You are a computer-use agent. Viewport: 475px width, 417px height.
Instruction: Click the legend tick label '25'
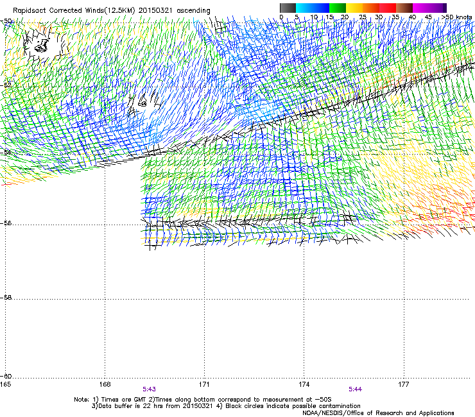363,17
